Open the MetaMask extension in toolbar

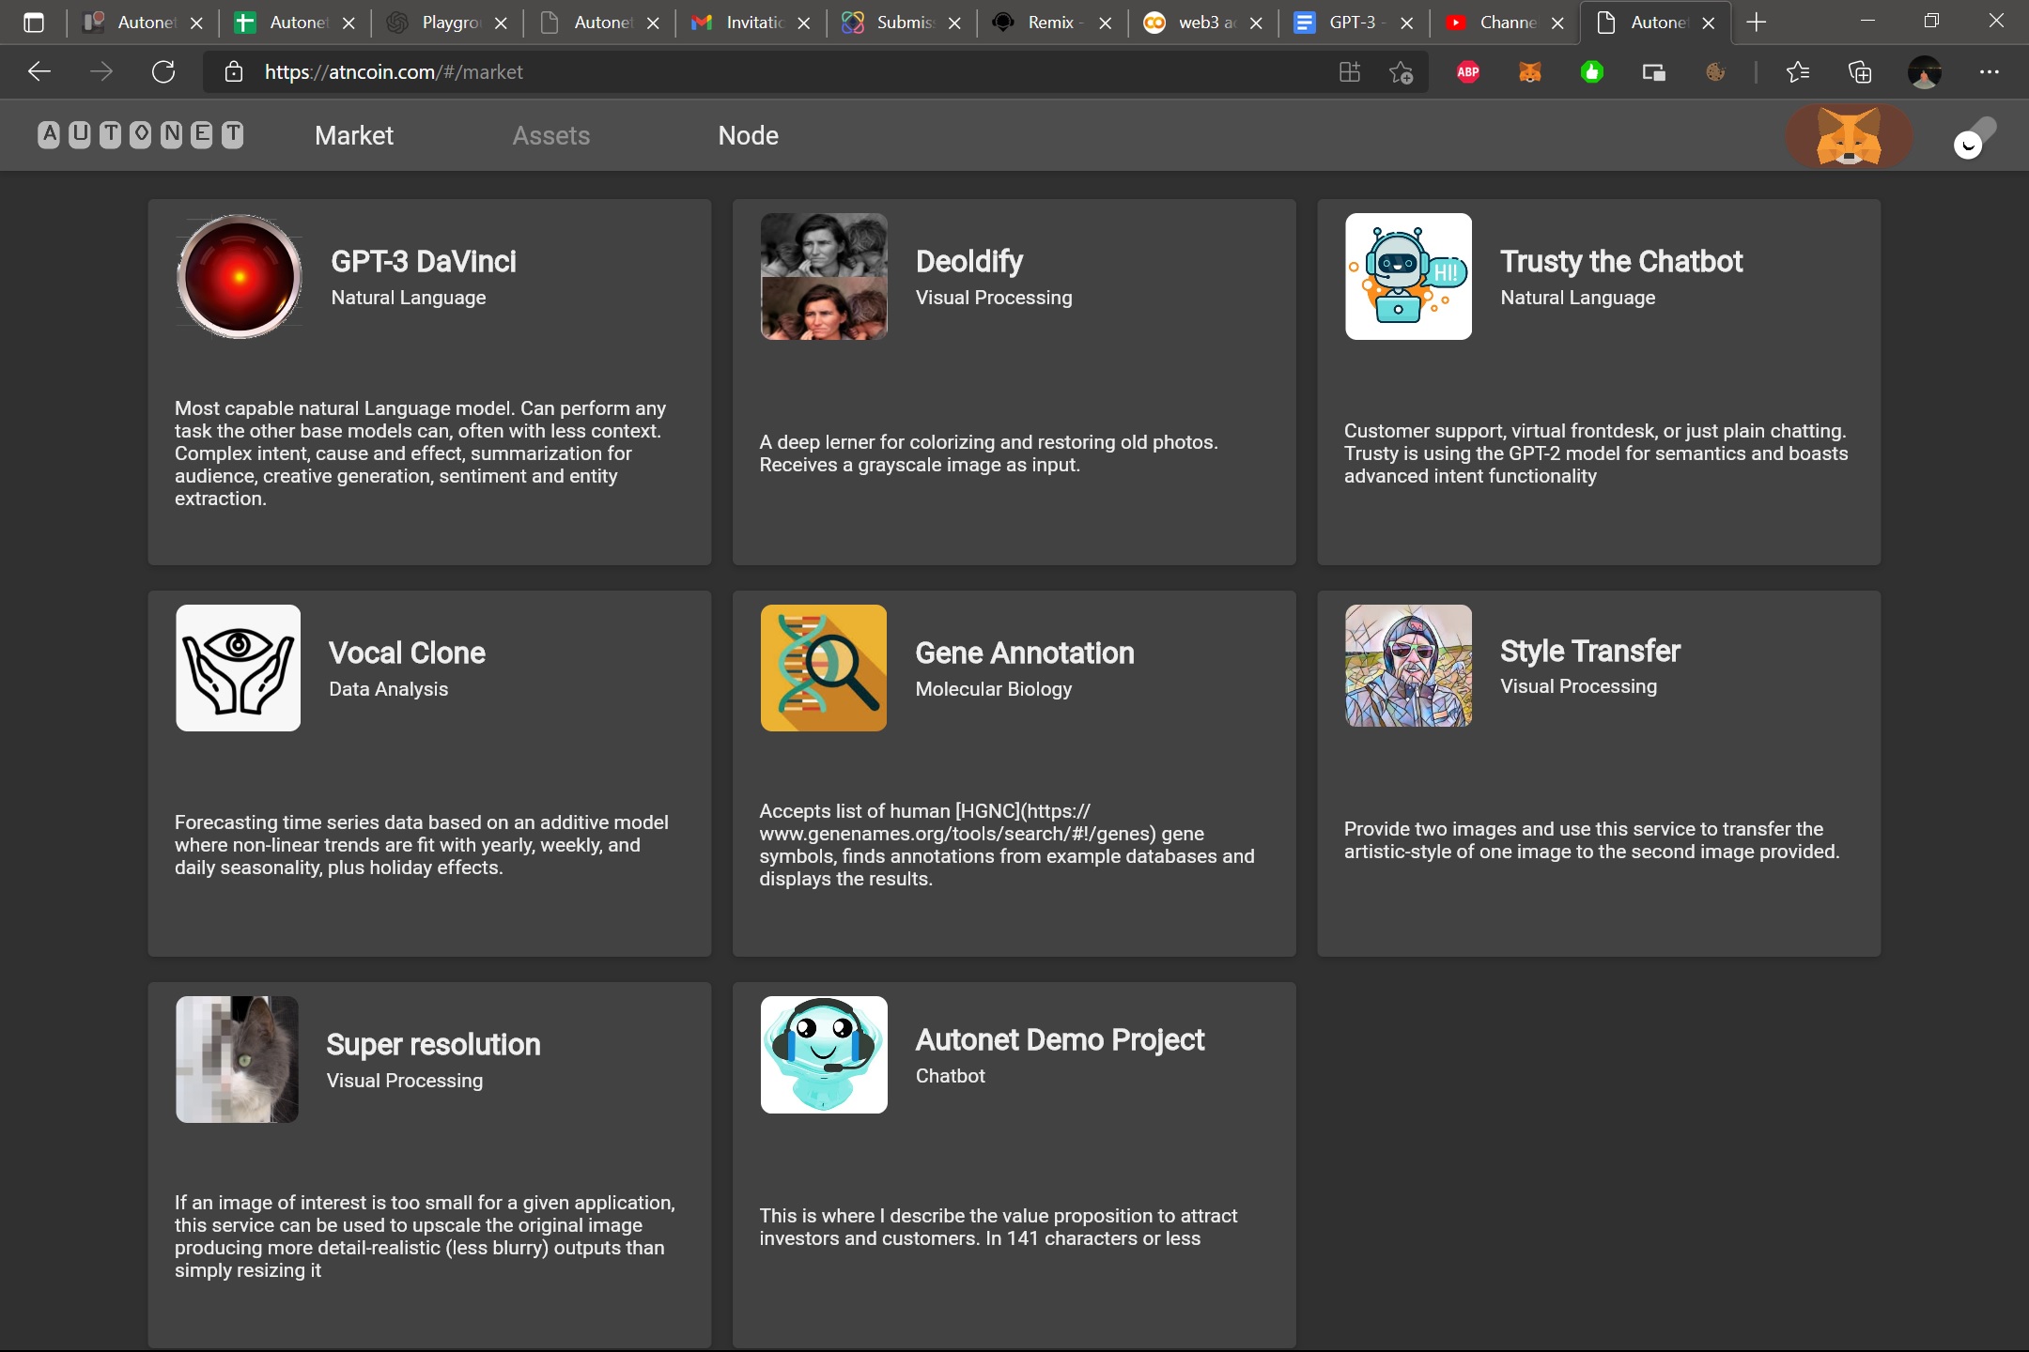1530,72
